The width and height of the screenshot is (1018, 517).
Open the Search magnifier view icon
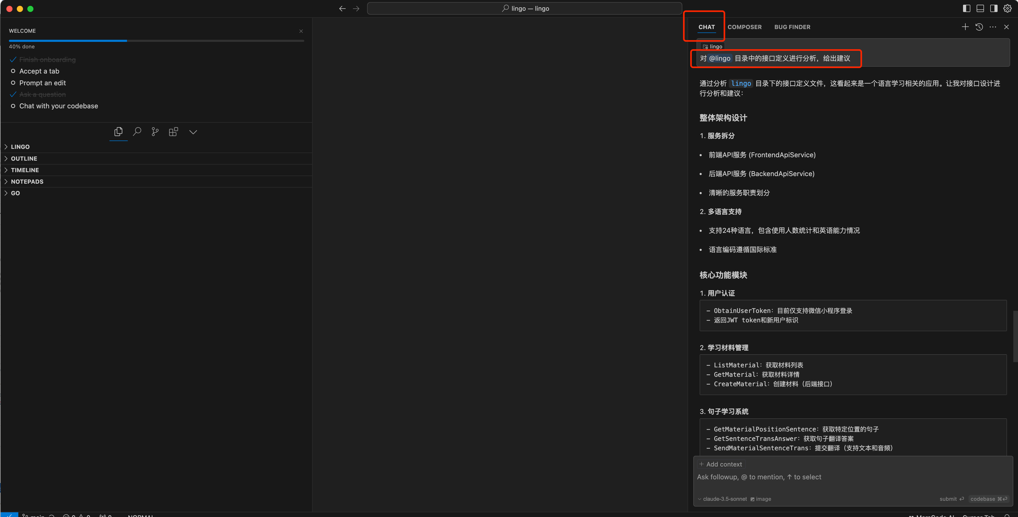[137, 132]
